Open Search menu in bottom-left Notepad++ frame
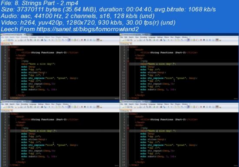 (12, 104)
